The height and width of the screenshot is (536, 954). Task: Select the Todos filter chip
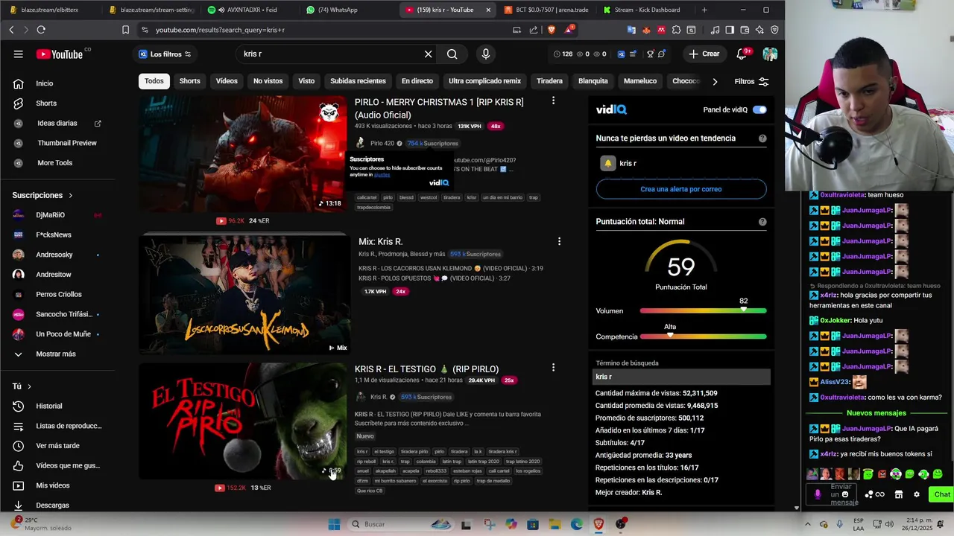tap(154, 81)
